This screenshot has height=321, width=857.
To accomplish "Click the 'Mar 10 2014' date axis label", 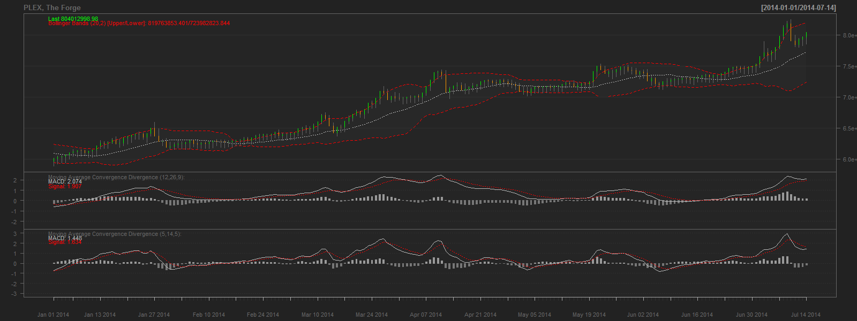I will pos(318,315).
